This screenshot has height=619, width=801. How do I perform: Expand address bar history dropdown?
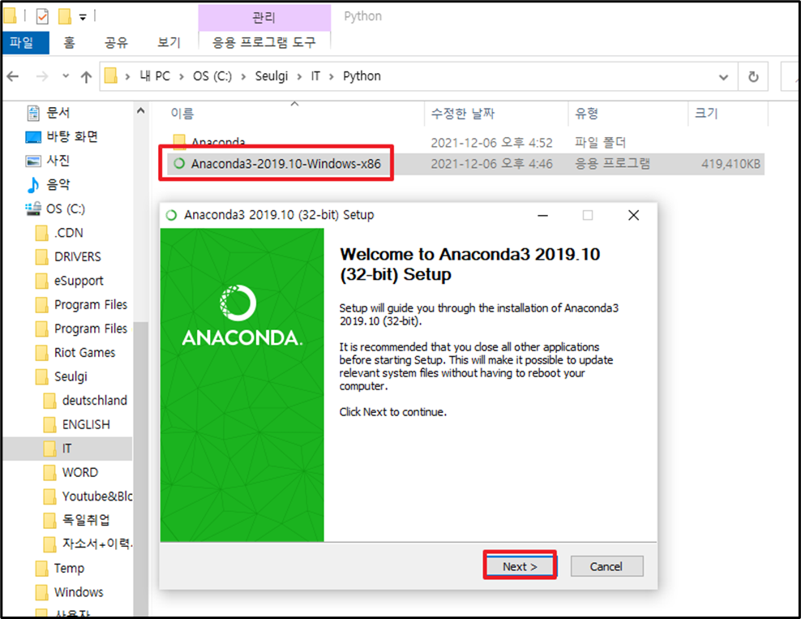(723, 77)
